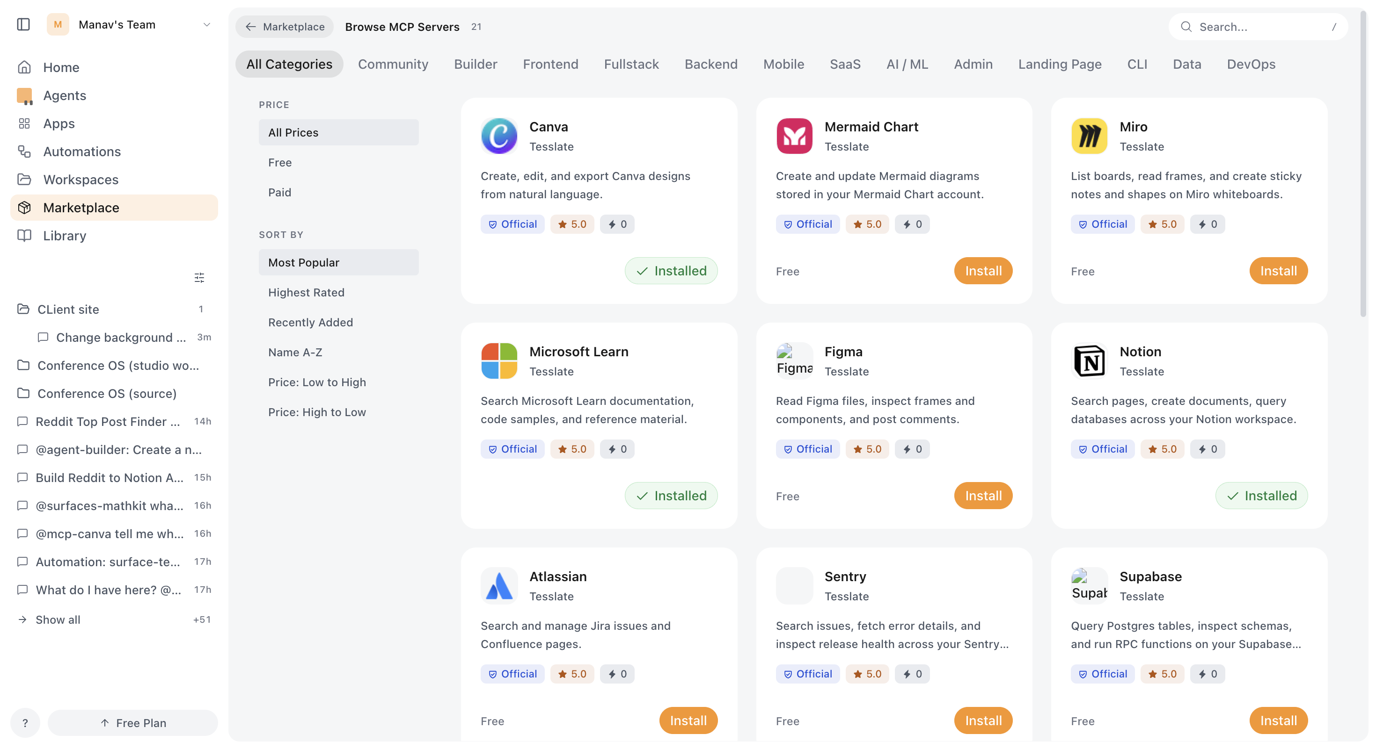Focus the Search input field

point(1258,27)
